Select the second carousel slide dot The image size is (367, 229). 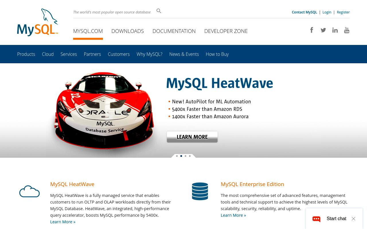(x=181, y=156)
